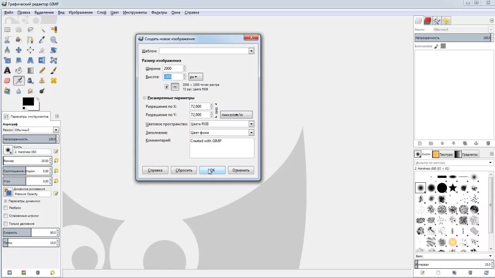Click the Справка help button in dialog

155,170
